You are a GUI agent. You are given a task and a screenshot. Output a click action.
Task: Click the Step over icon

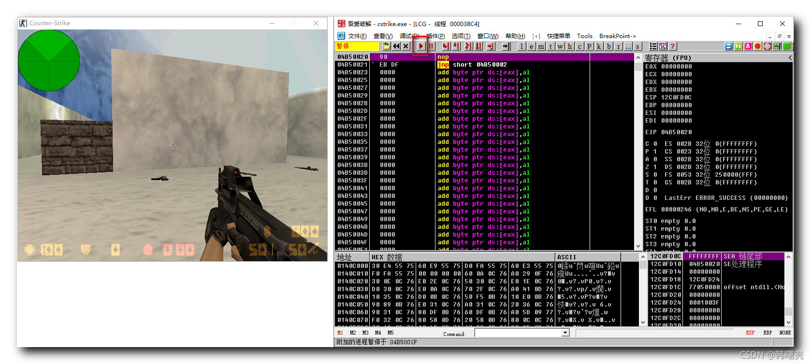coord(456,46)
